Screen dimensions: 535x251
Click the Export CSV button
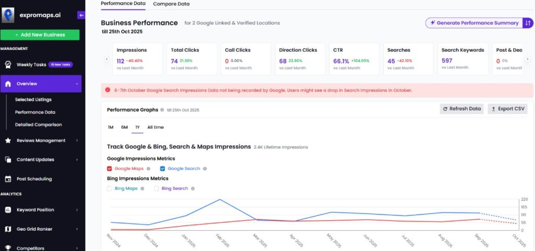(507, 109)
